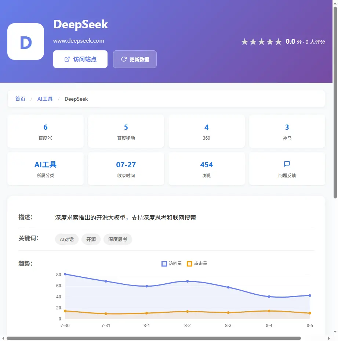This screenshot has width=338, height=341.
Task: Refresh stats with 更新数据 button
Action: (x=135, y=59)
